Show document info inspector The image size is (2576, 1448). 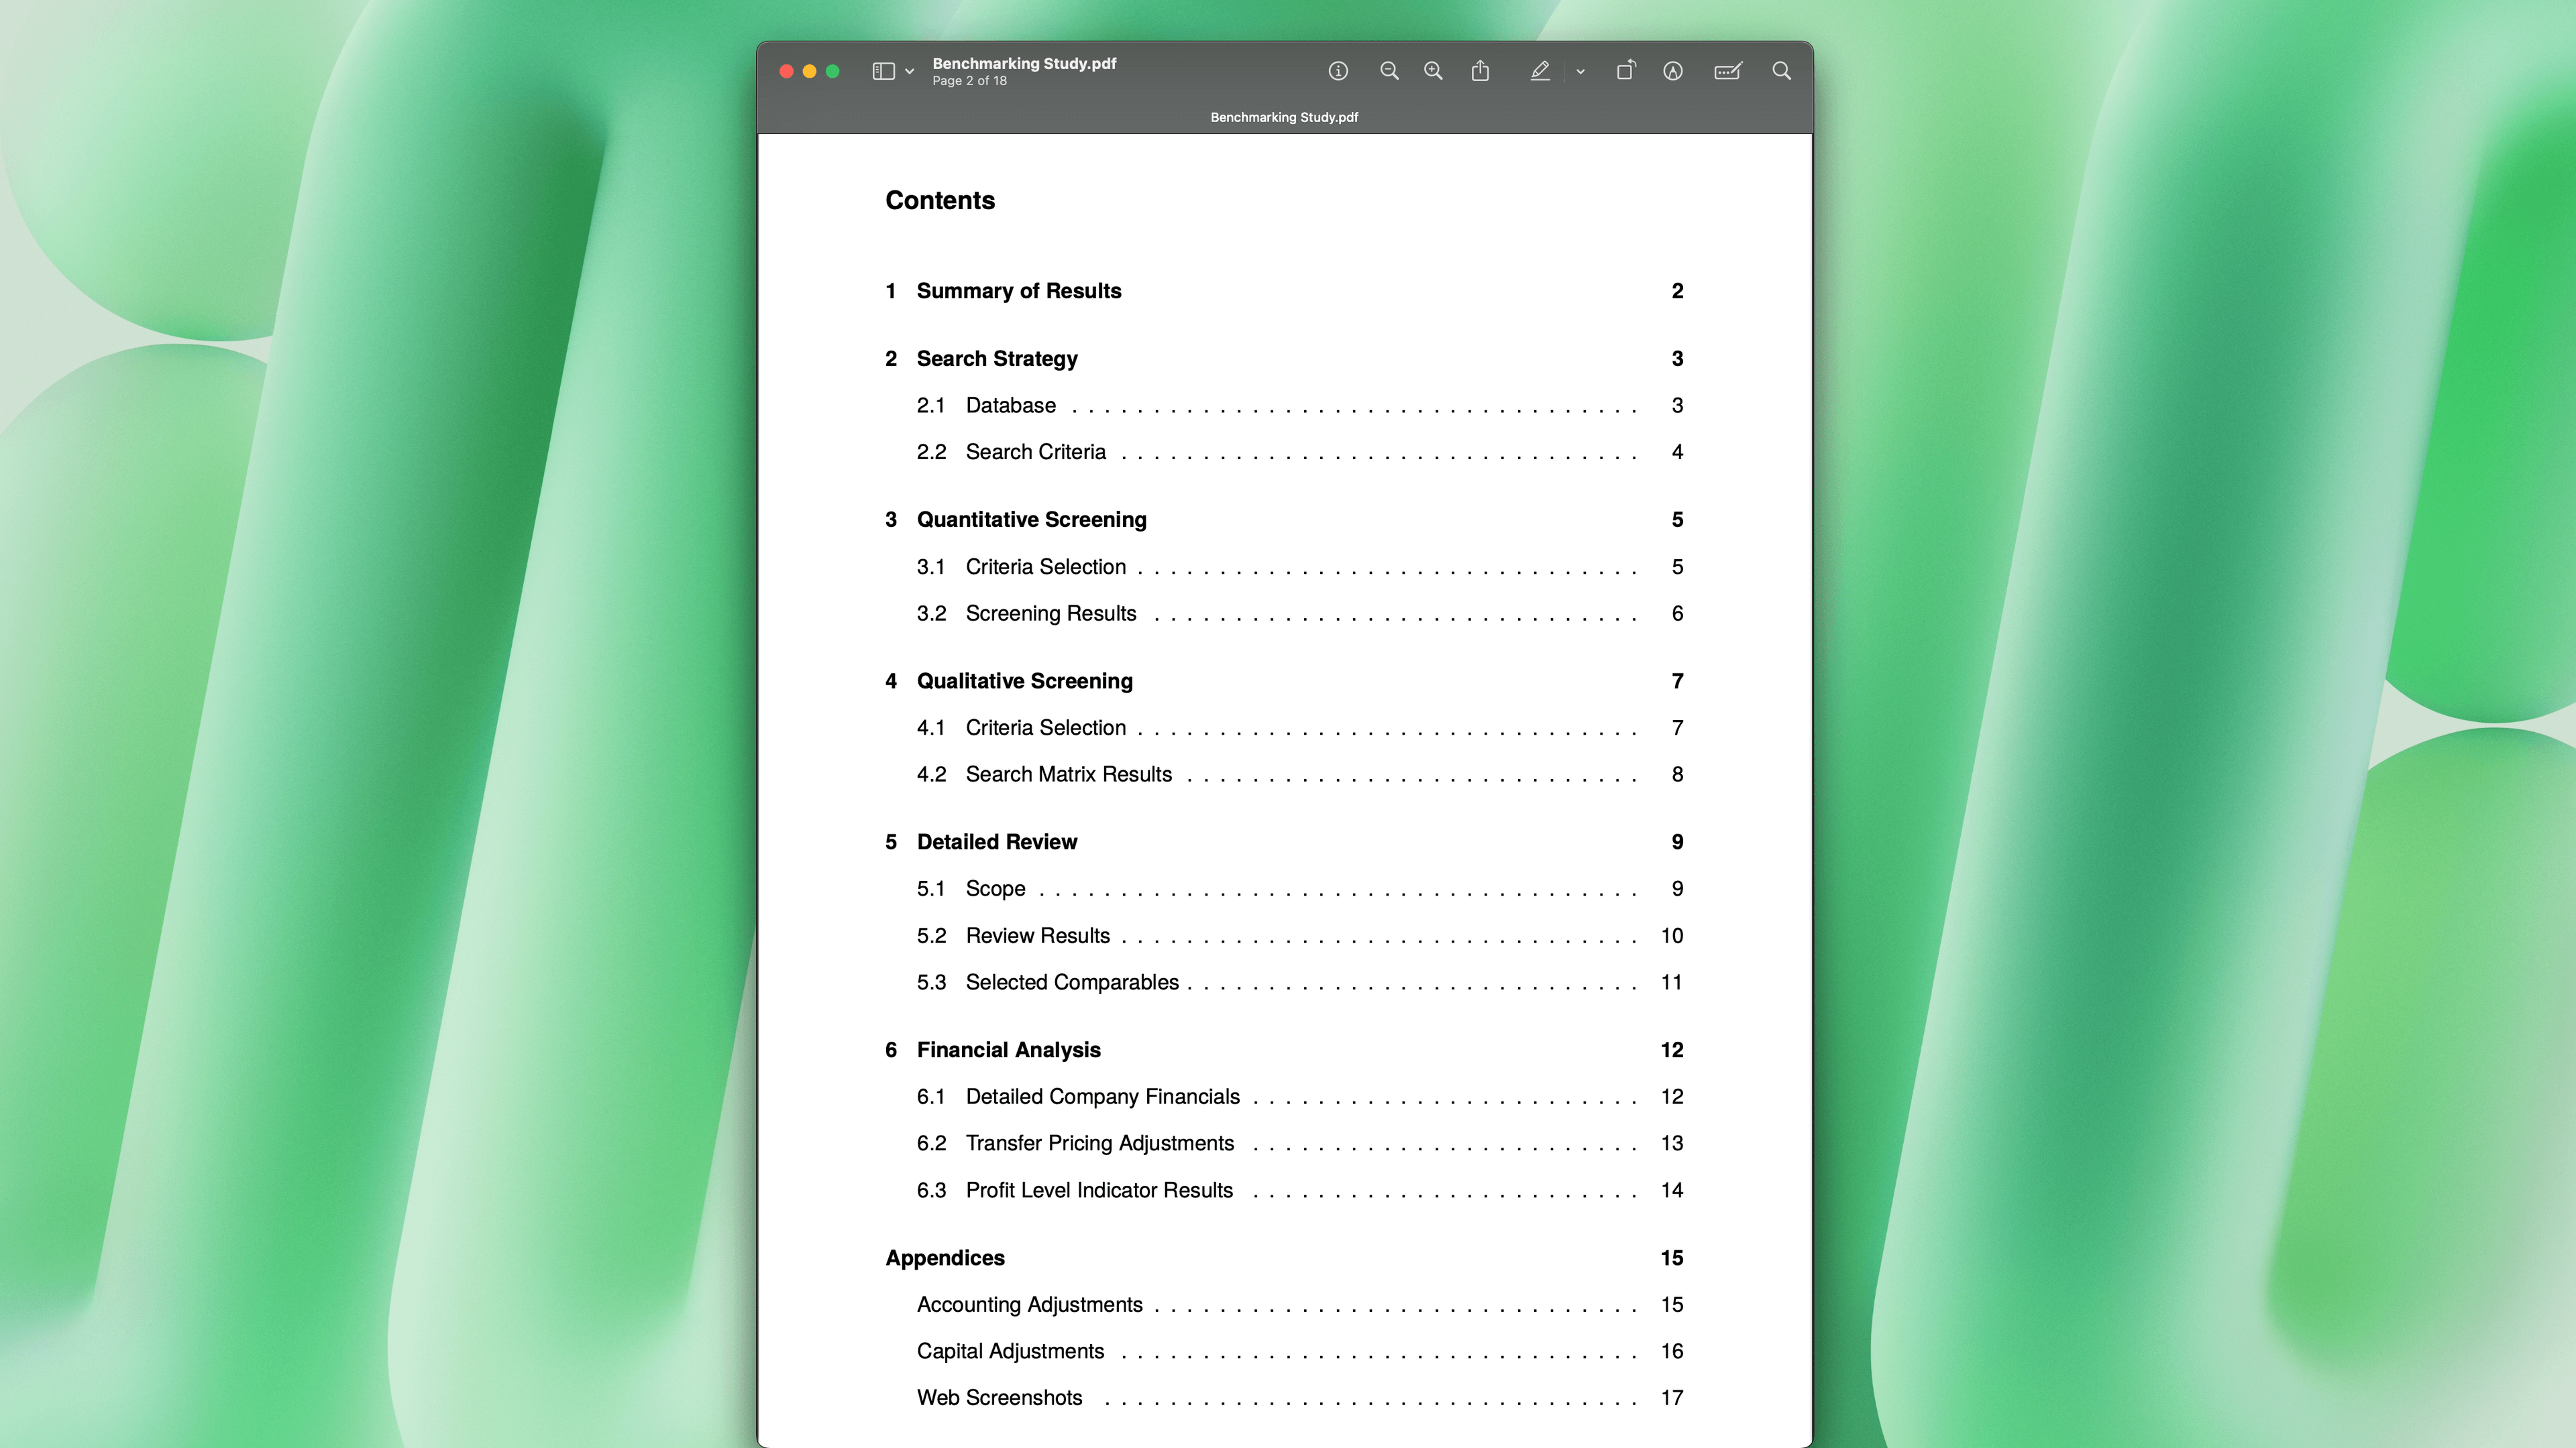tap(1338, 70)
